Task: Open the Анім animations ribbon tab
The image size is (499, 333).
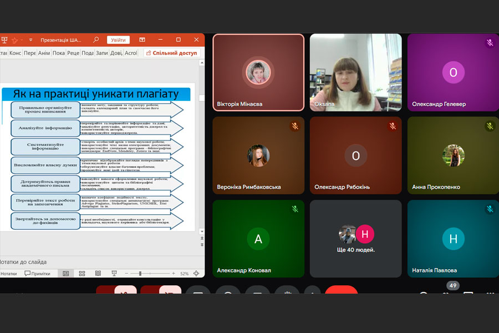Action: [x=44, y=53]
